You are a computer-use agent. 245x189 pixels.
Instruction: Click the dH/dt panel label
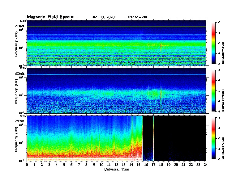click(20, 26)
